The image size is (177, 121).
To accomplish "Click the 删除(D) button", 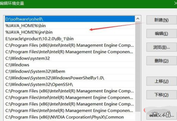I will (161, 61).
